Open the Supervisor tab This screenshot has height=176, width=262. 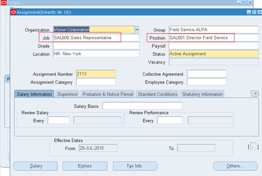coord(68,94)
